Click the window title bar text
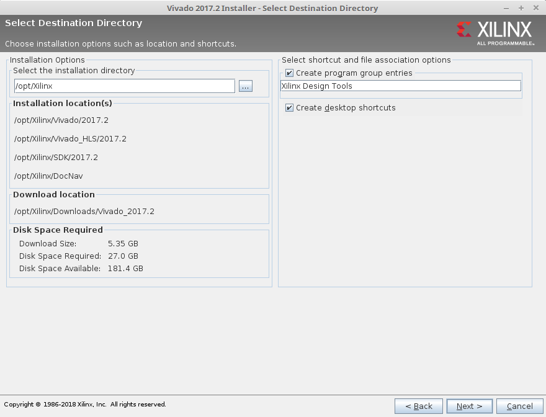 click(272, 8)
